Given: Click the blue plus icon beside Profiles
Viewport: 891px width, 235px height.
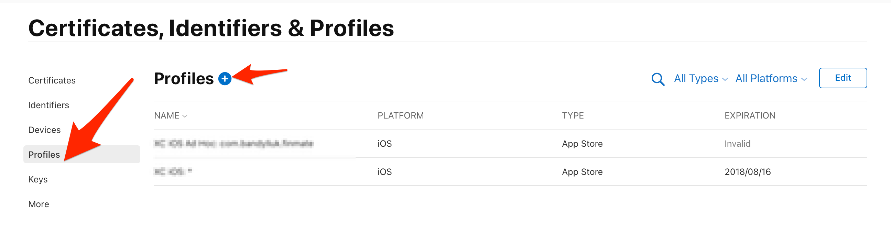Looking at the screenshot, I should tap(225, 79).
